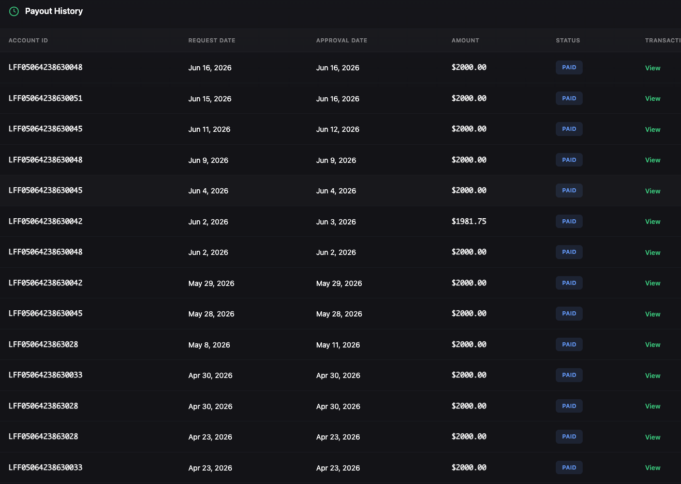
Task: Click PAID badge for Jun 15, 2026 request
Action: point(569,98)
